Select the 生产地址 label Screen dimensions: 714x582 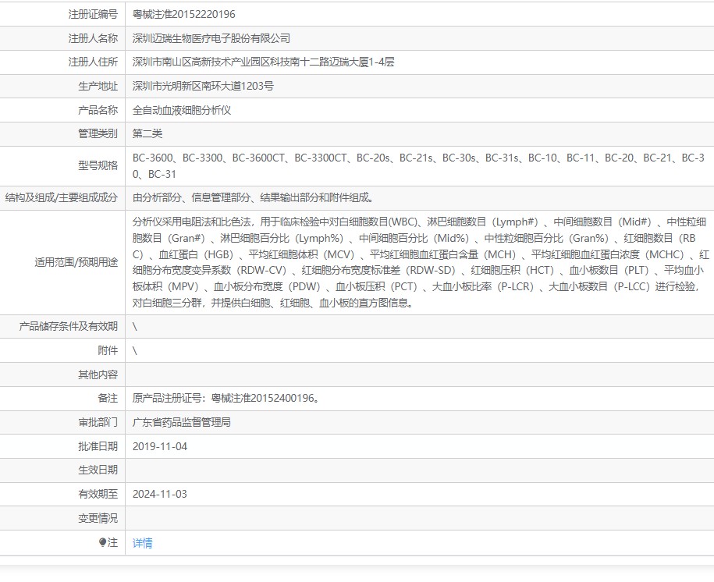tap(98, 86)
